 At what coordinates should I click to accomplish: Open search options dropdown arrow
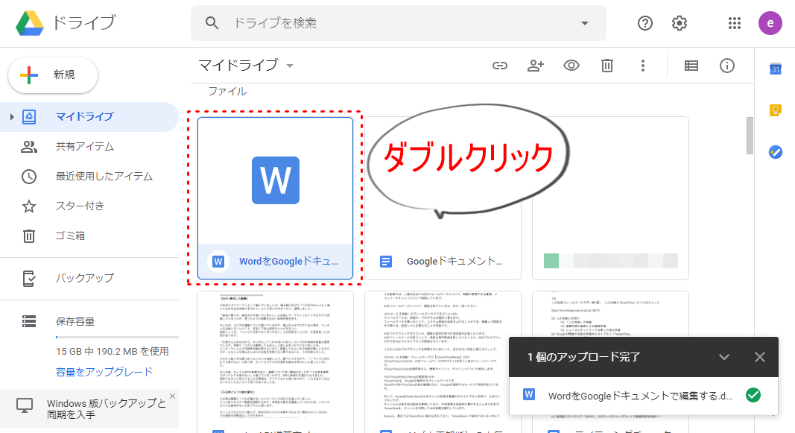584,23
